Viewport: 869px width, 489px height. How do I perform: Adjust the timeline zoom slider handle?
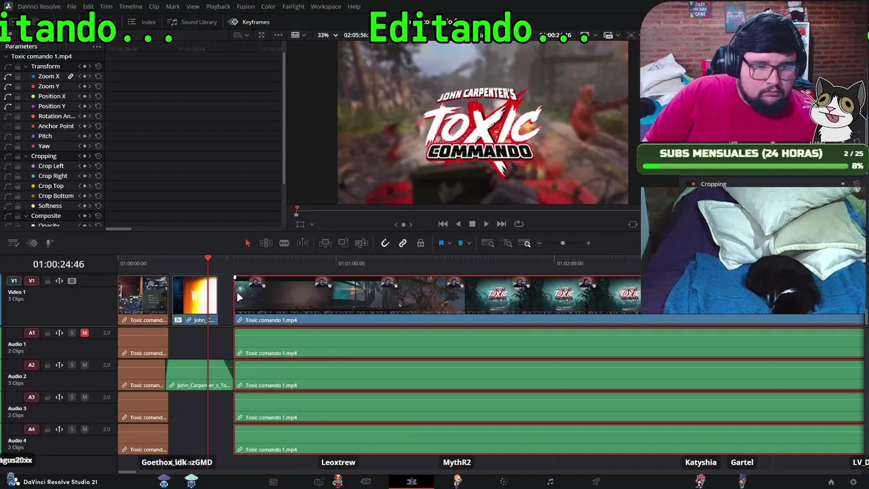click(x=562, y=243)
